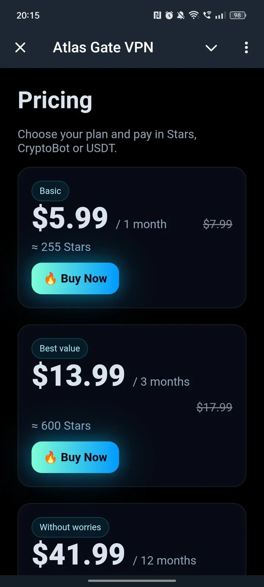Tap the muted notifications bell icon
This screenshot has width=264, height=587.
click(x=181, y=15)
